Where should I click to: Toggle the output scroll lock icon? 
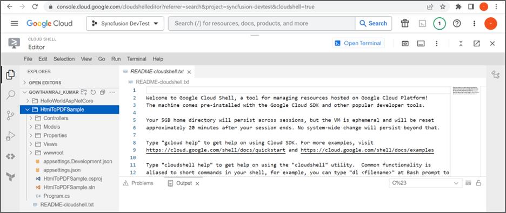[478, 183]
